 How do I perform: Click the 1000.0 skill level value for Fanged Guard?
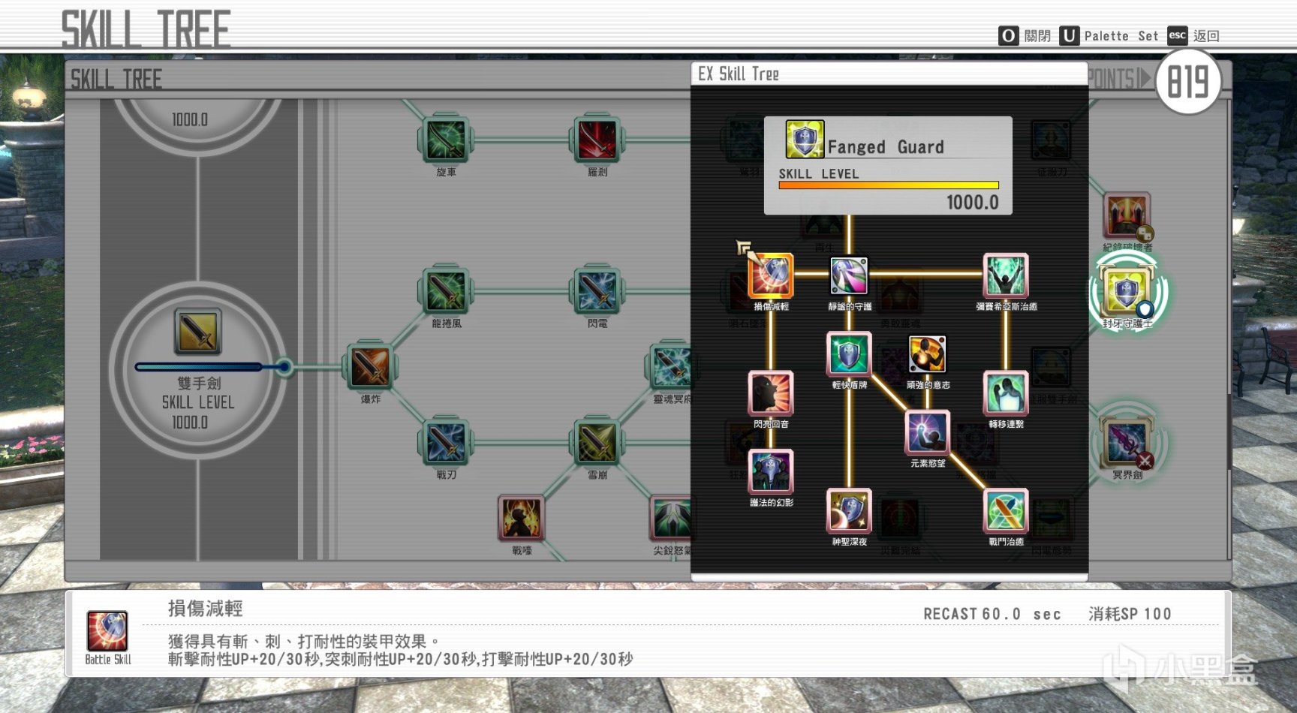click(x=973, y=203)
